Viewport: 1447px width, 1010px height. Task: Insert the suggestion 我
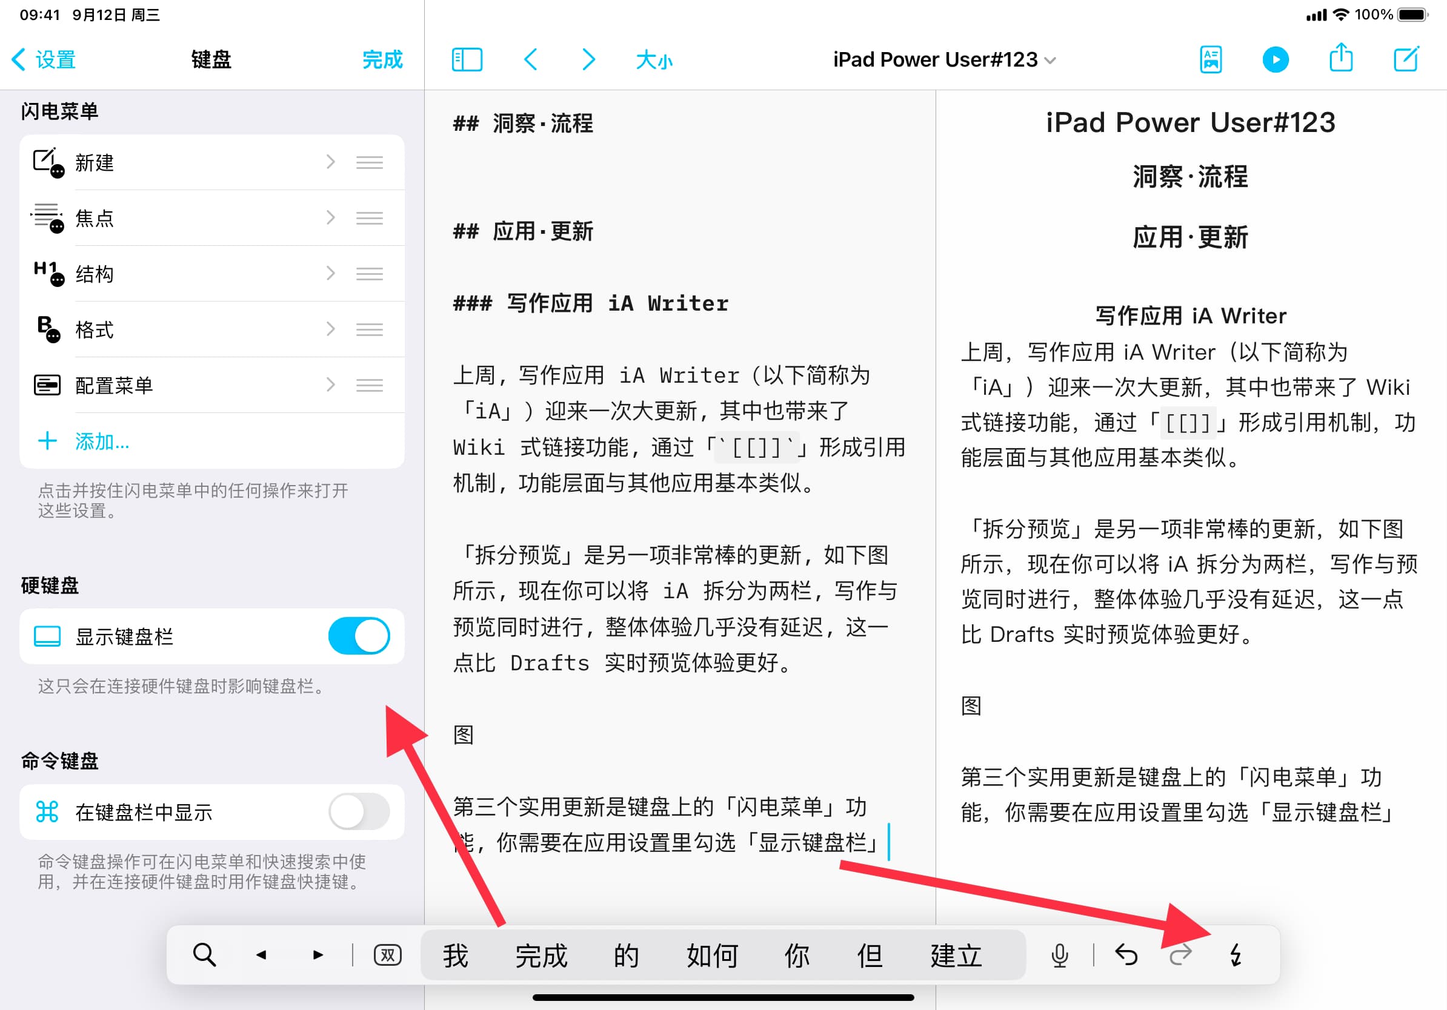point(455,956)
